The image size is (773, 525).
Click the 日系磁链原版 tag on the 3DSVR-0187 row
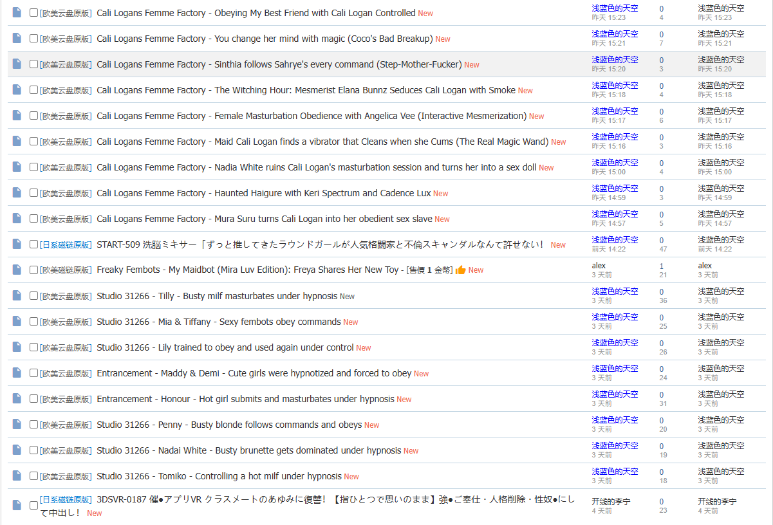66,500
